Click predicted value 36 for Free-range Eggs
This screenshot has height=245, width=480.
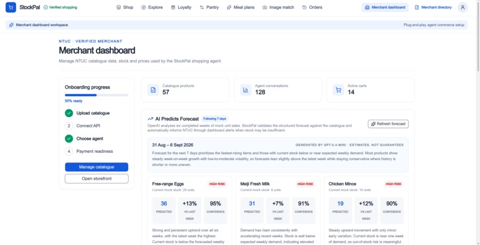click(164, 204)
